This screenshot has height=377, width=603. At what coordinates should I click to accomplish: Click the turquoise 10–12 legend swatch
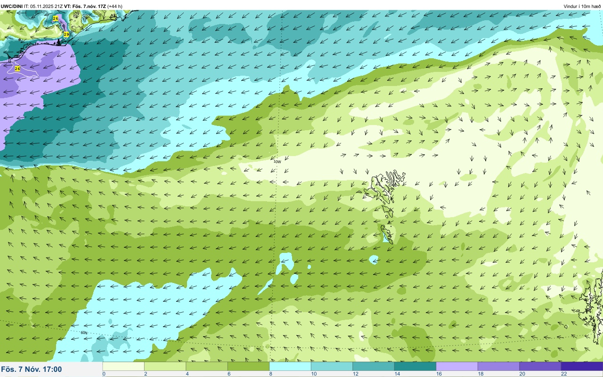click(332, 366)
